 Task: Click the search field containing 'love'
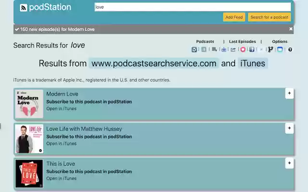[192, 7]
